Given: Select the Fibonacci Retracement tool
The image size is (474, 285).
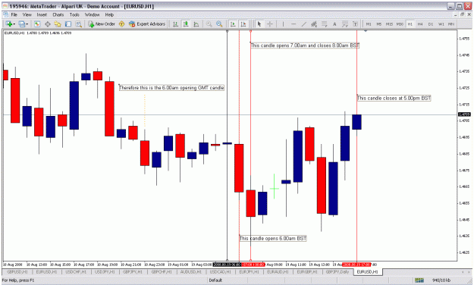Looking at the screenshot, I should click(x=325, y=23).
